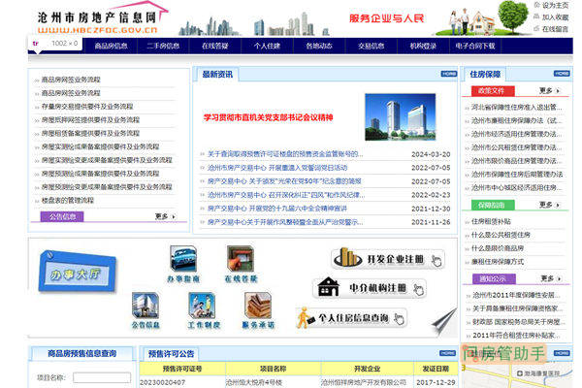Image resolution: width=582 pixels, height=388 pixels.
Task: Open 河北省保障性住房准入退出管 link
Action: click(517, 108)
